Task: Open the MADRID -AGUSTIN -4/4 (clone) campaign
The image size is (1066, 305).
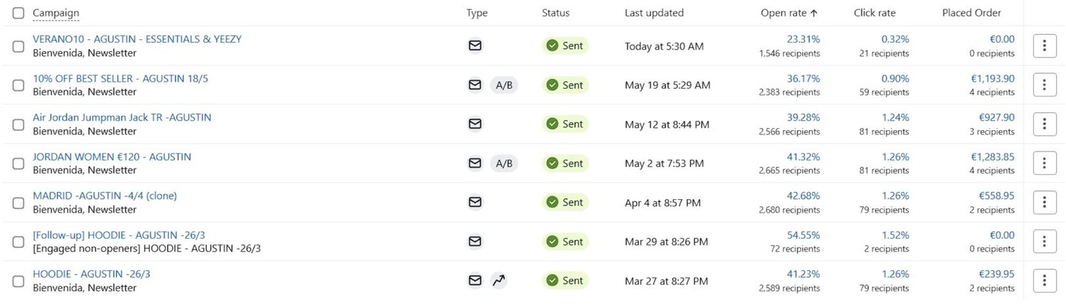Action: coord(104,196)
